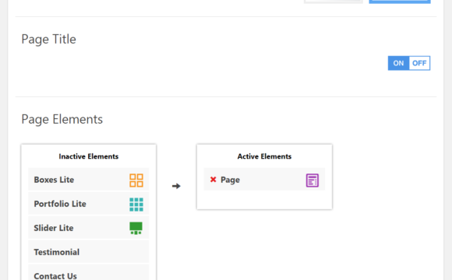Select the Boxes Lite element

[89, 180]
